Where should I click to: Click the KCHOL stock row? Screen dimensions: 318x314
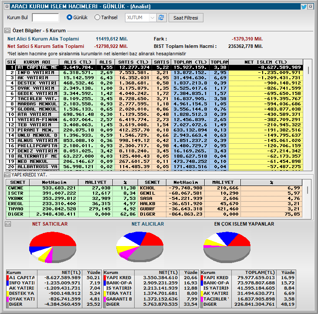pyautogui.click(x=220, y=188)
